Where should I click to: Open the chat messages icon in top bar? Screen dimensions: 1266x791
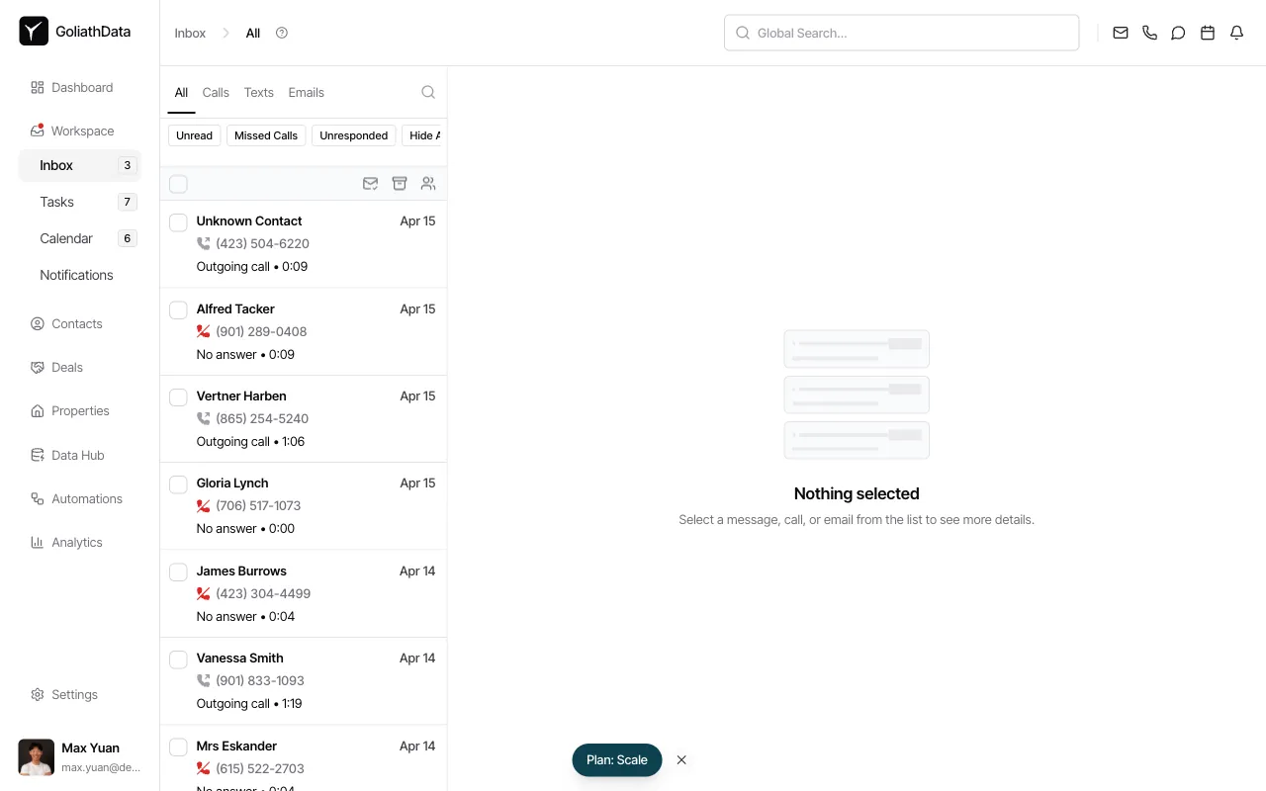[1178, 33]
